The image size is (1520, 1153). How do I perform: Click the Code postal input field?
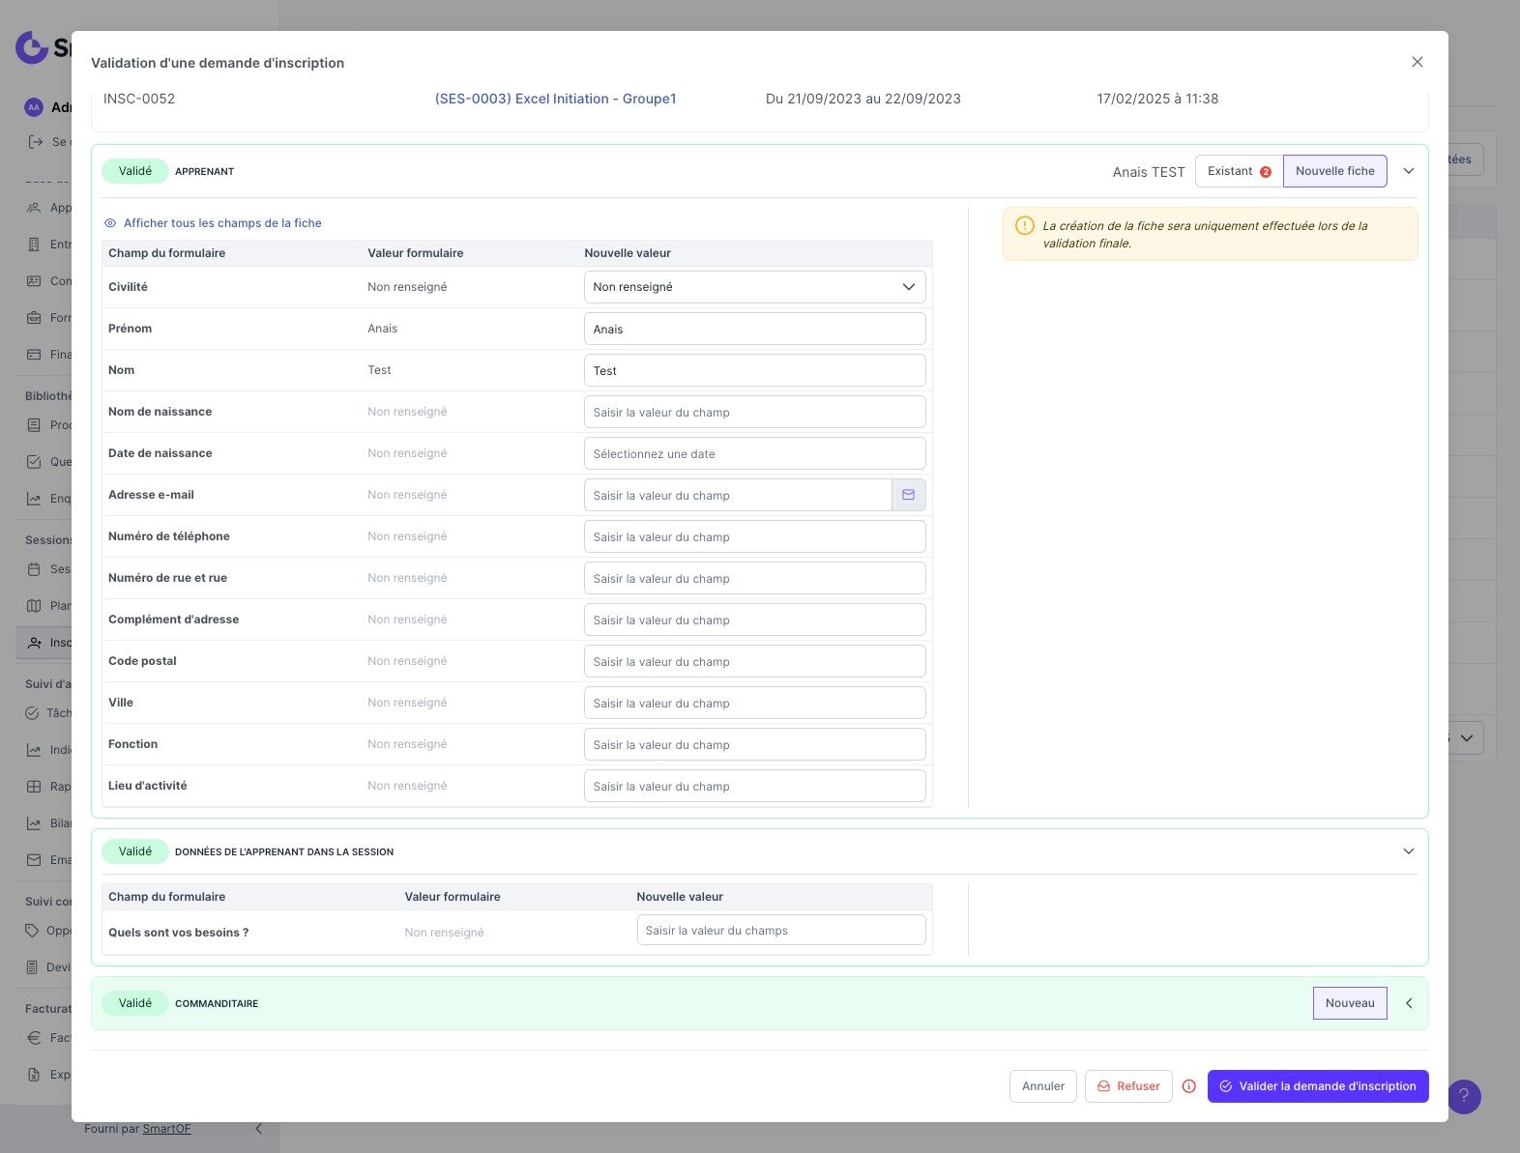click(x=754, y=661)
